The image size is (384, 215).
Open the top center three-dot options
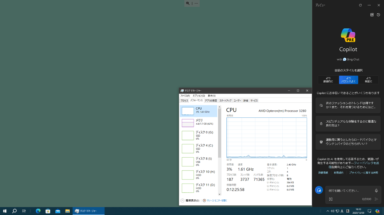[196, 3]
